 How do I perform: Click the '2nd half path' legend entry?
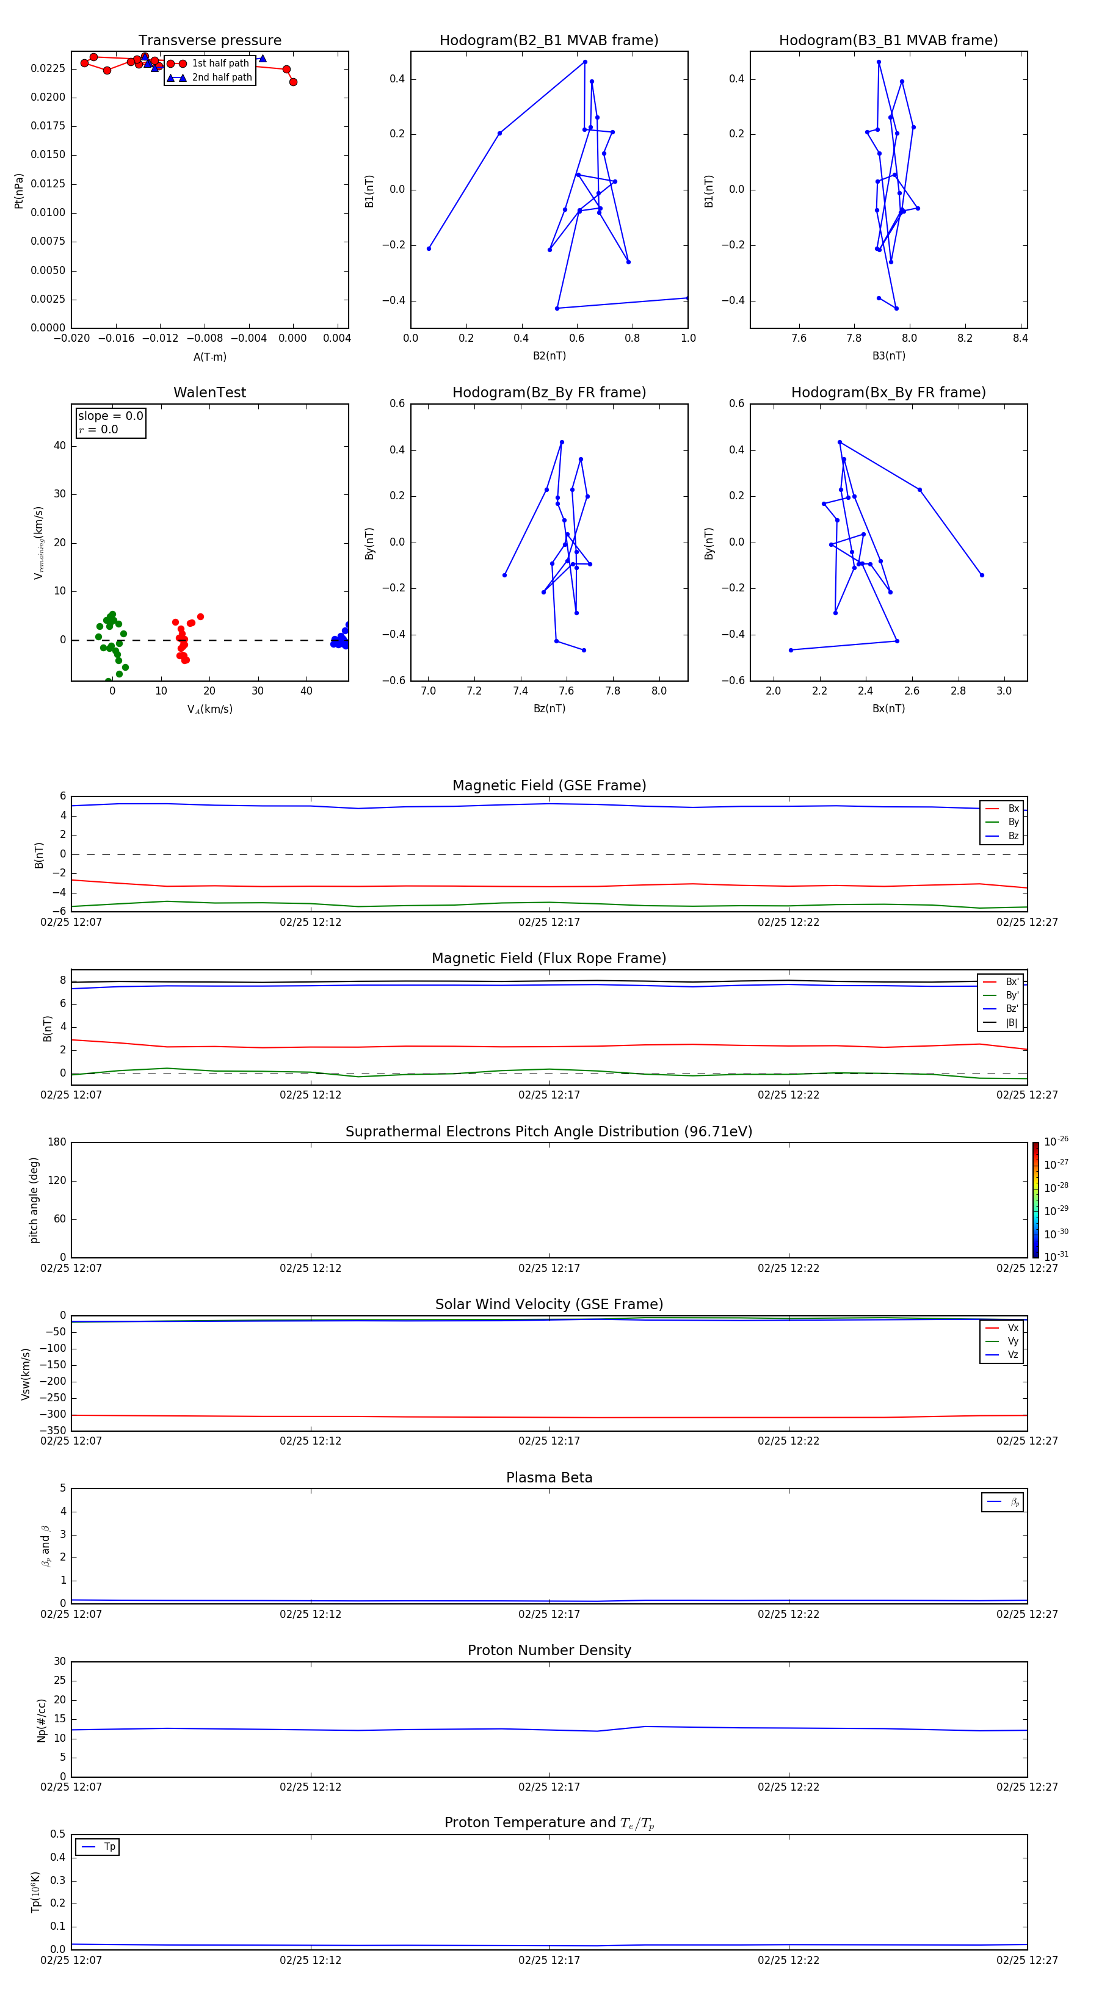(x=209, y=78)
